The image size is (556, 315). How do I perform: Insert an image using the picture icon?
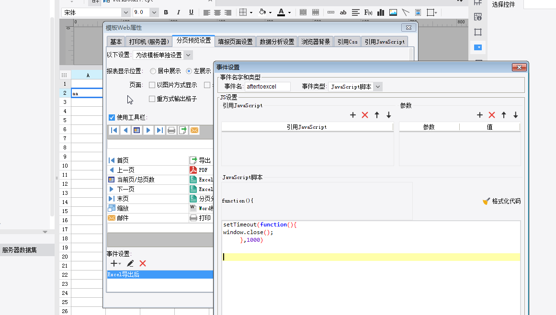click(x=393, y=12)
